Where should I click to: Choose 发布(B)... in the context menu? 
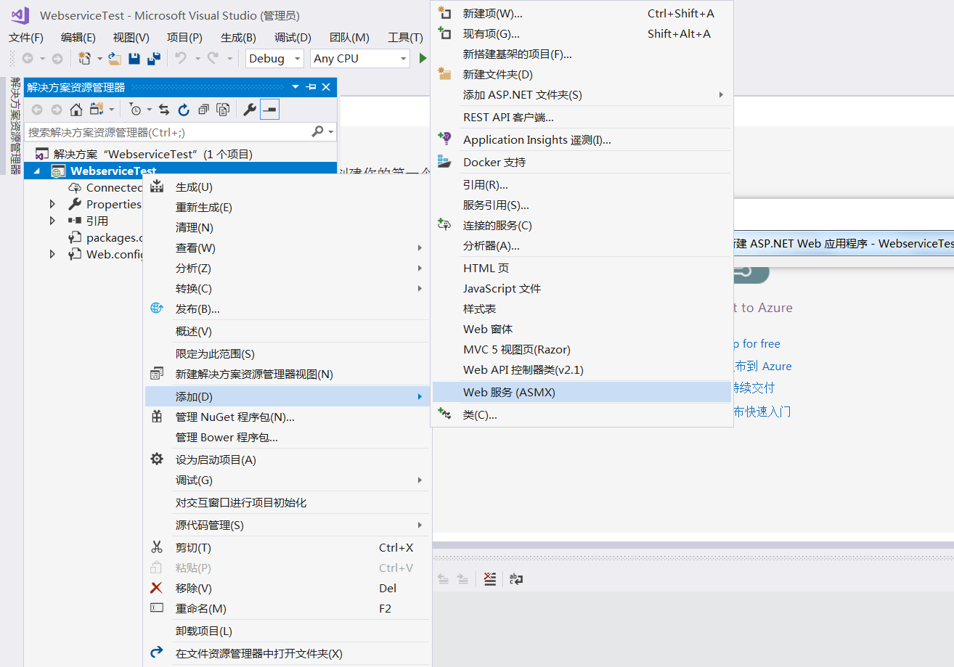tap(287, 308)
